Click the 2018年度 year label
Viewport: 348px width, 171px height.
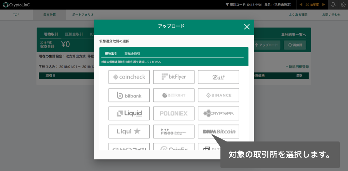tap(312, 5)
